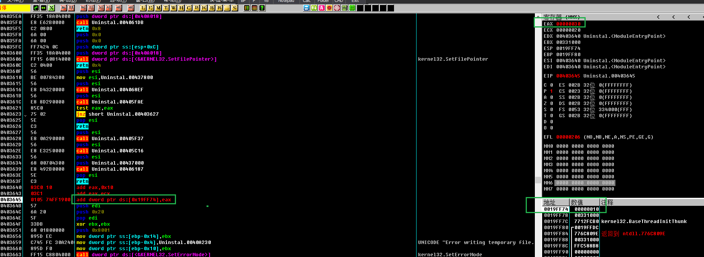
Task: Click the green list options icon
Action: point(247,8)
